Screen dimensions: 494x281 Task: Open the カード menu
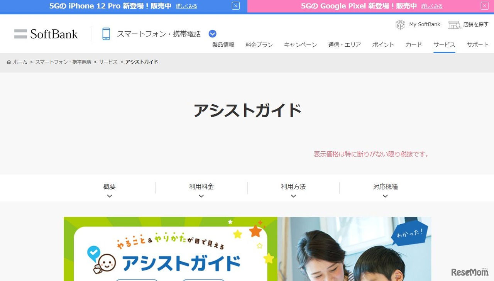click(x=414, y=45)
